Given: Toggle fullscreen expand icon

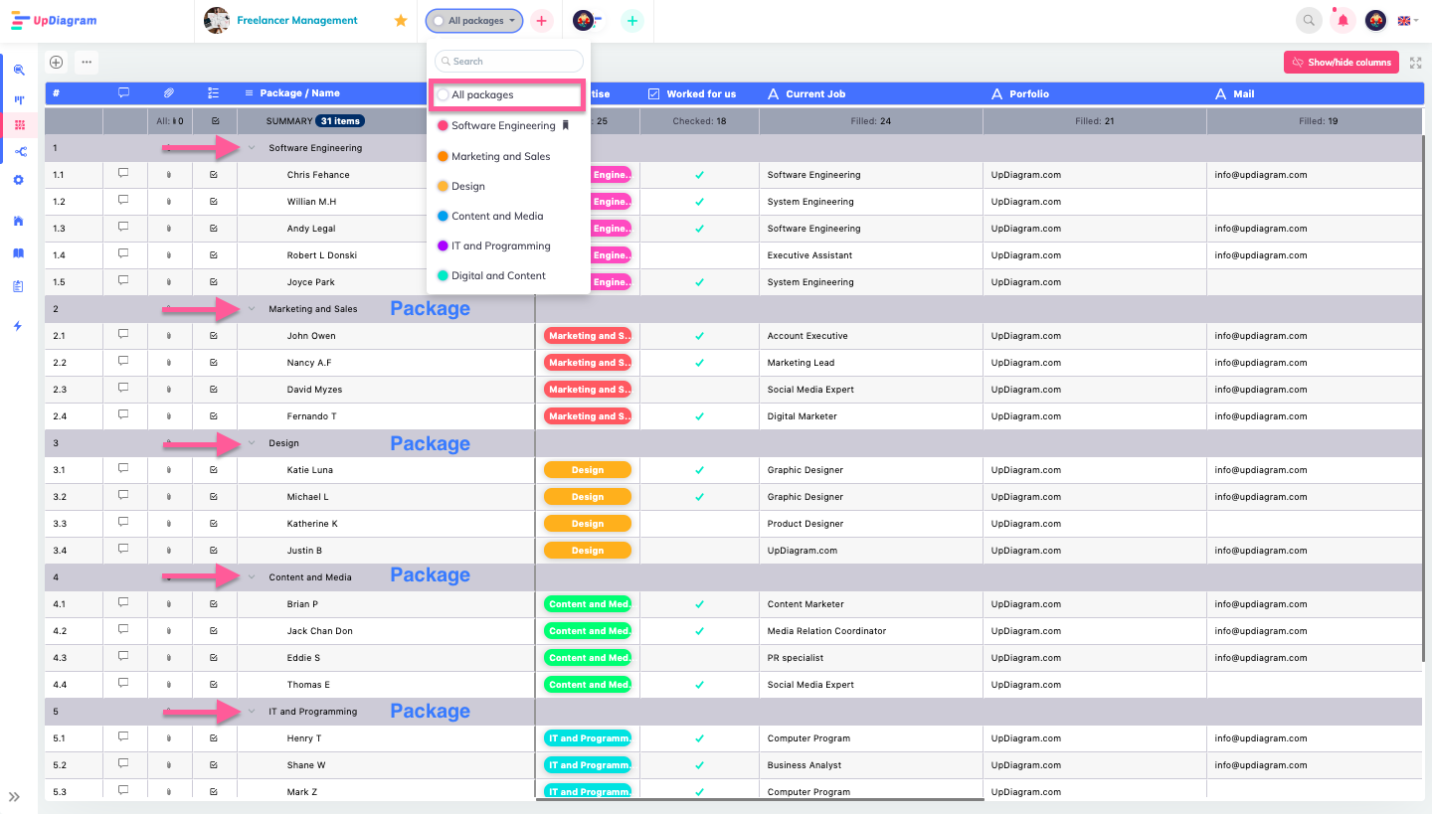Looking at the screenshot, I should [1416, 63].
